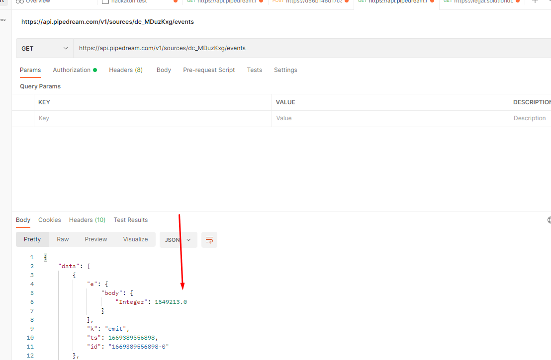This screenshot has width=551, height=360.
Task: Switch response view to Raw
Action: pos(63,239)
